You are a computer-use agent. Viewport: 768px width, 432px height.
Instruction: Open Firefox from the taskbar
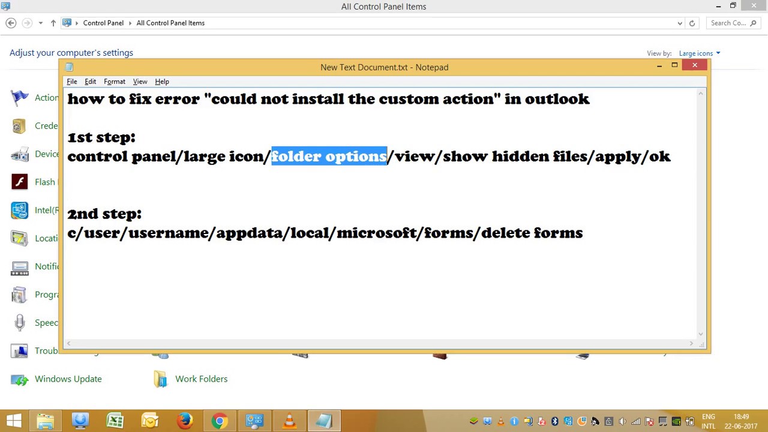[x=184, y=421]
